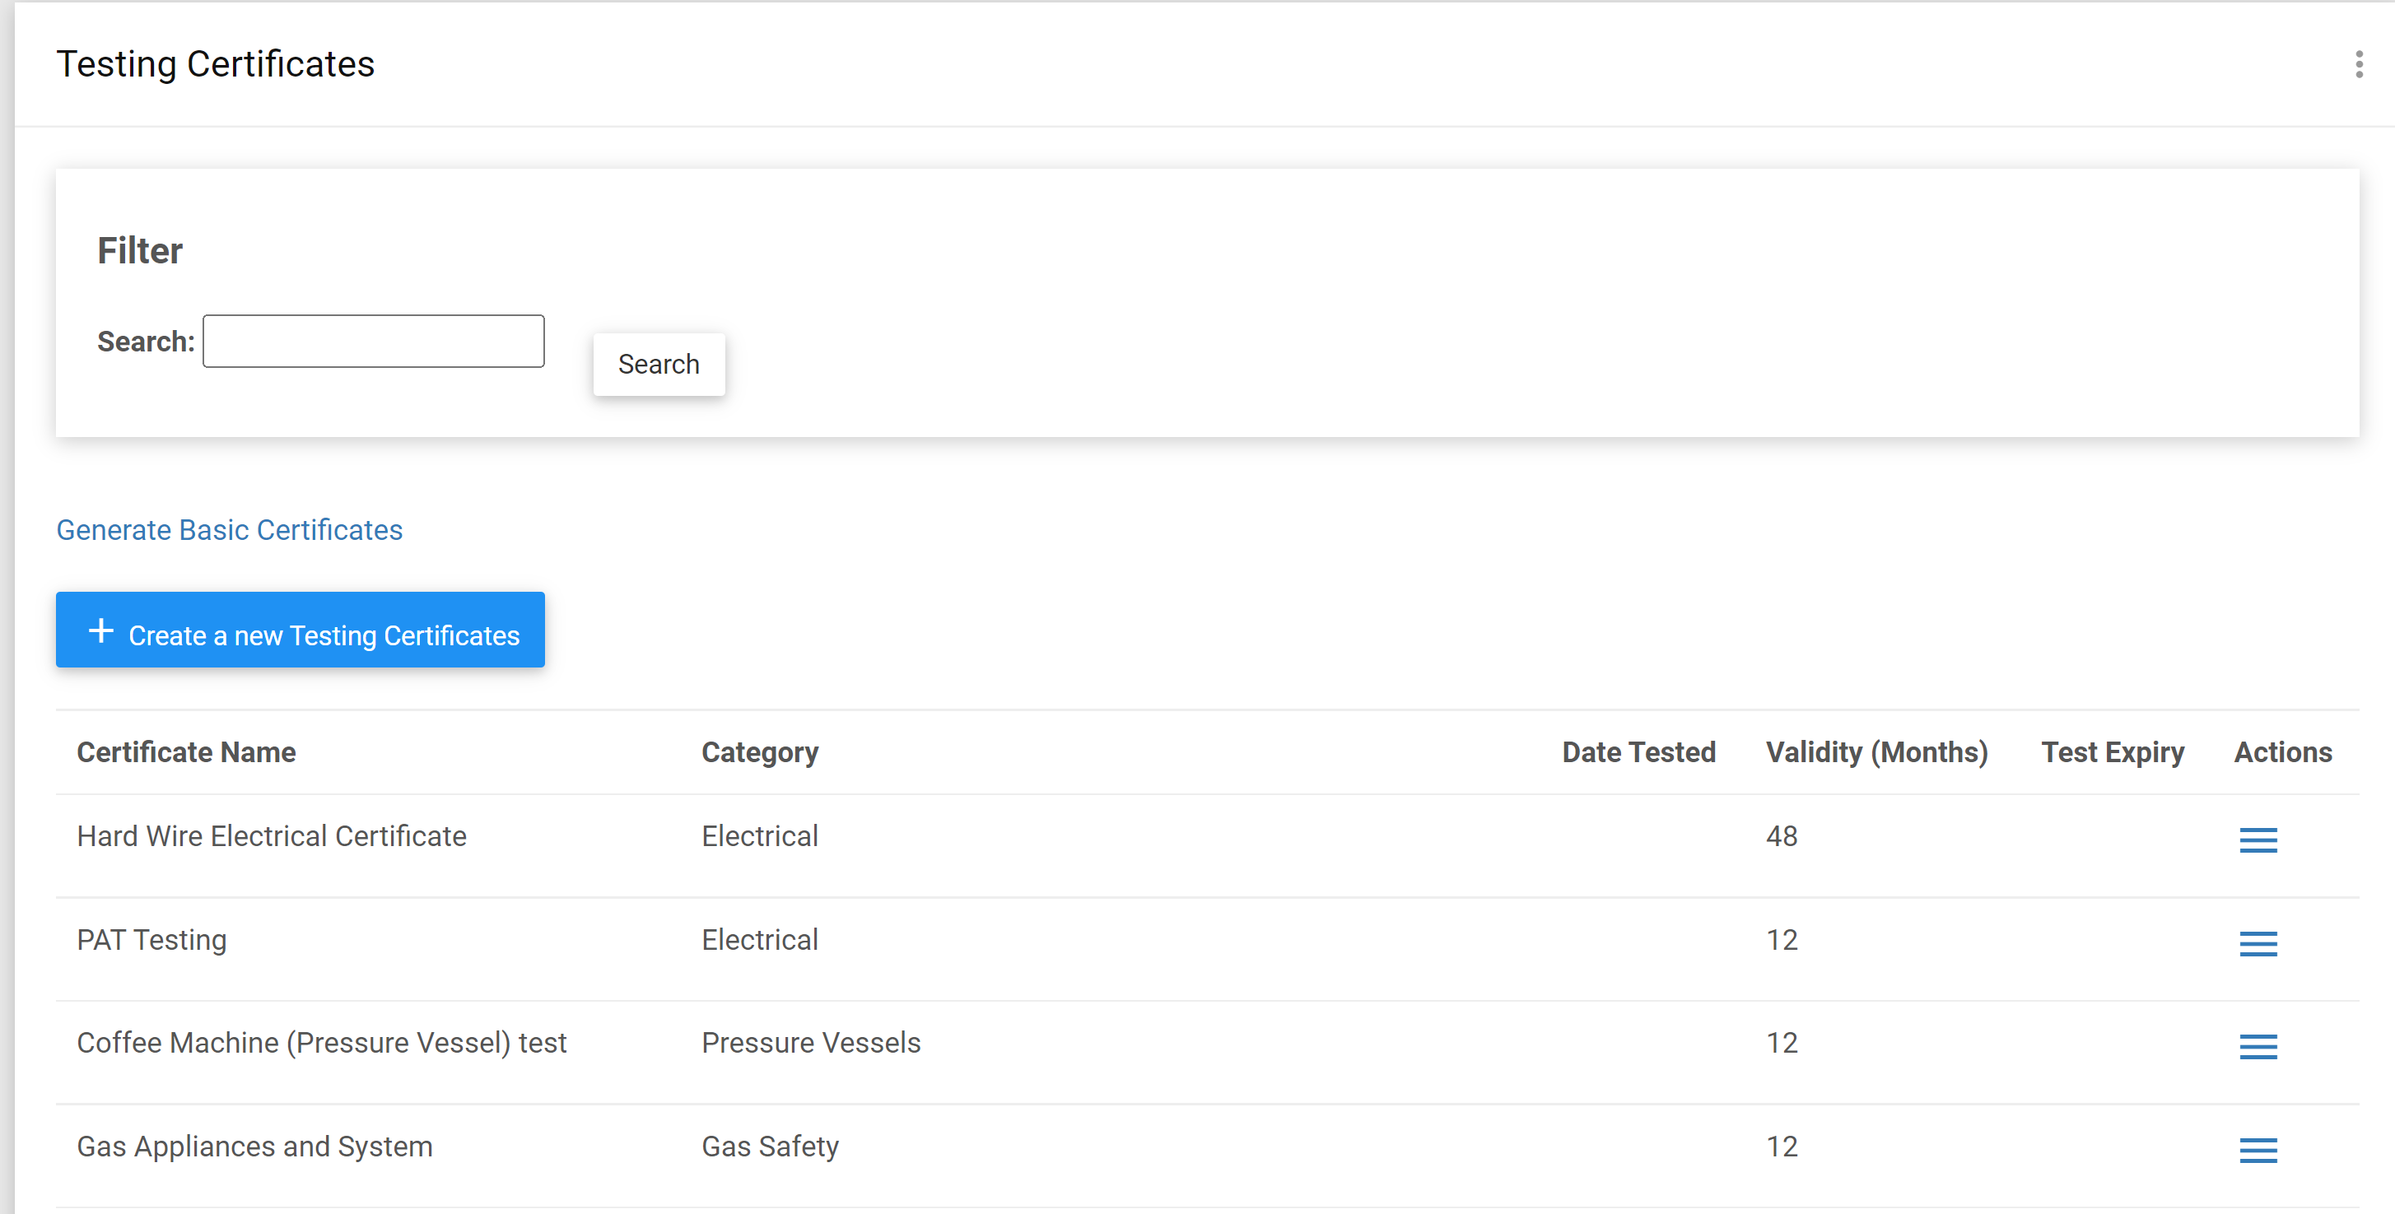Select Coffee Machine (Pressure Vessel) test row
Screen dimensions: 2395x1214
(321, 1043)
